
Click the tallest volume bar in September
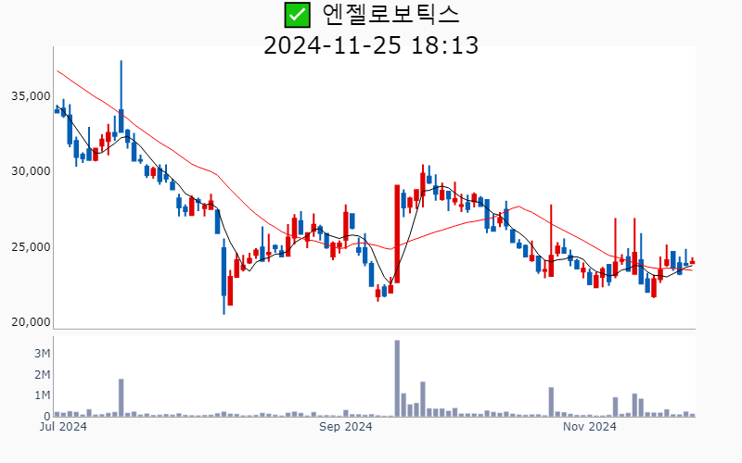[x=397, y=379]
